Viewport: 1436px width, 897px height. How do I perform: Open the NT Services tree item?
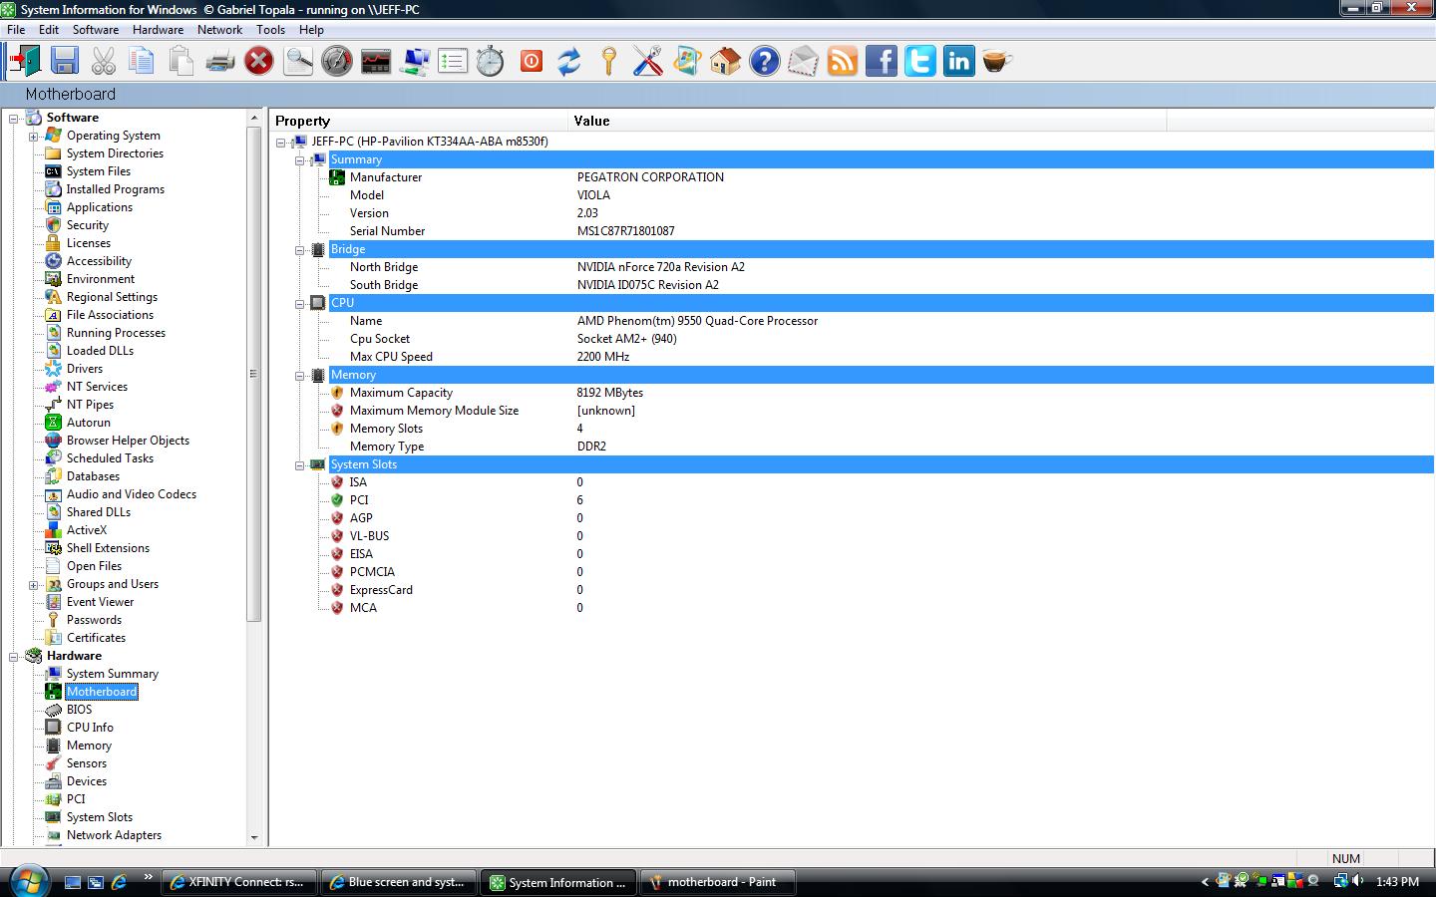point(97,387)
